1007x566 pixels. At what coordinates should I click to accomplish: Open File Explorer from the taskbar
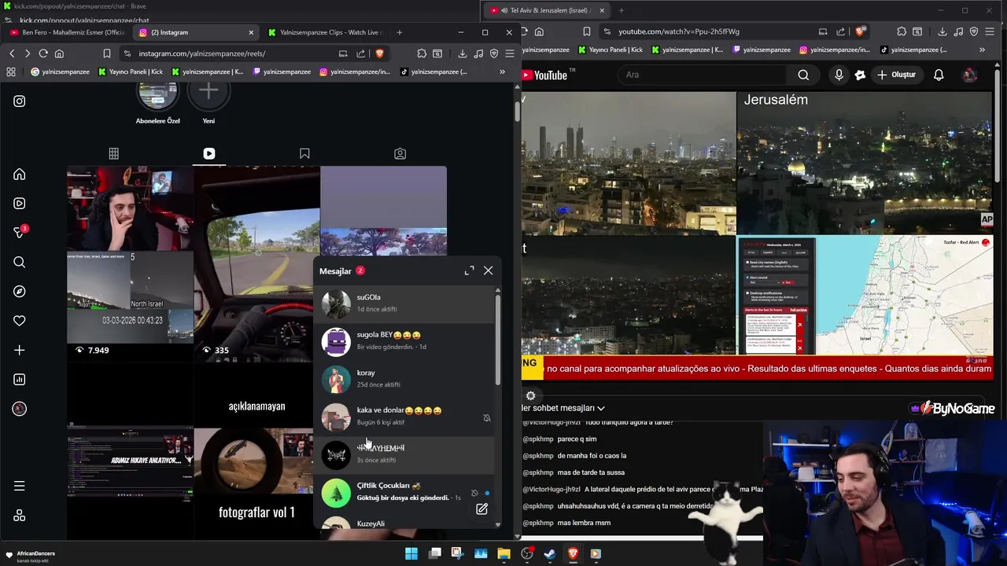(x=503, y=553)
